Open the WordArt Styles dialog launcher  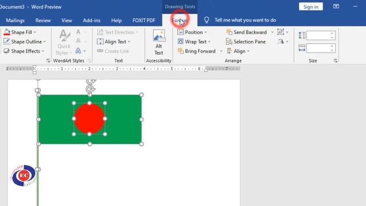[89, 61]
